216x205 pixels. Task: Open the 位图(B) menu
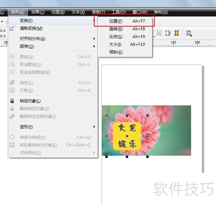click(x=58, y=12)
